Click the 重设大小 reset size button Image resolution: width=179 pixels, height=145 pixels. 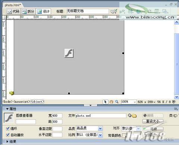(x=153, y=121)
